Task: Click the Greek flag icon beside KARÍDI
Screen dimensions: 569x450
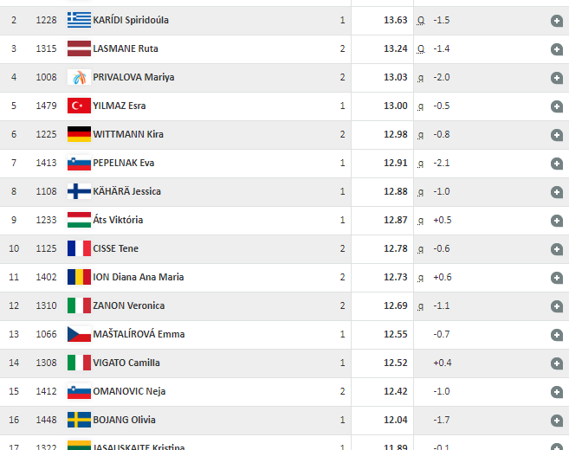Action: click(x=79, y=20)
